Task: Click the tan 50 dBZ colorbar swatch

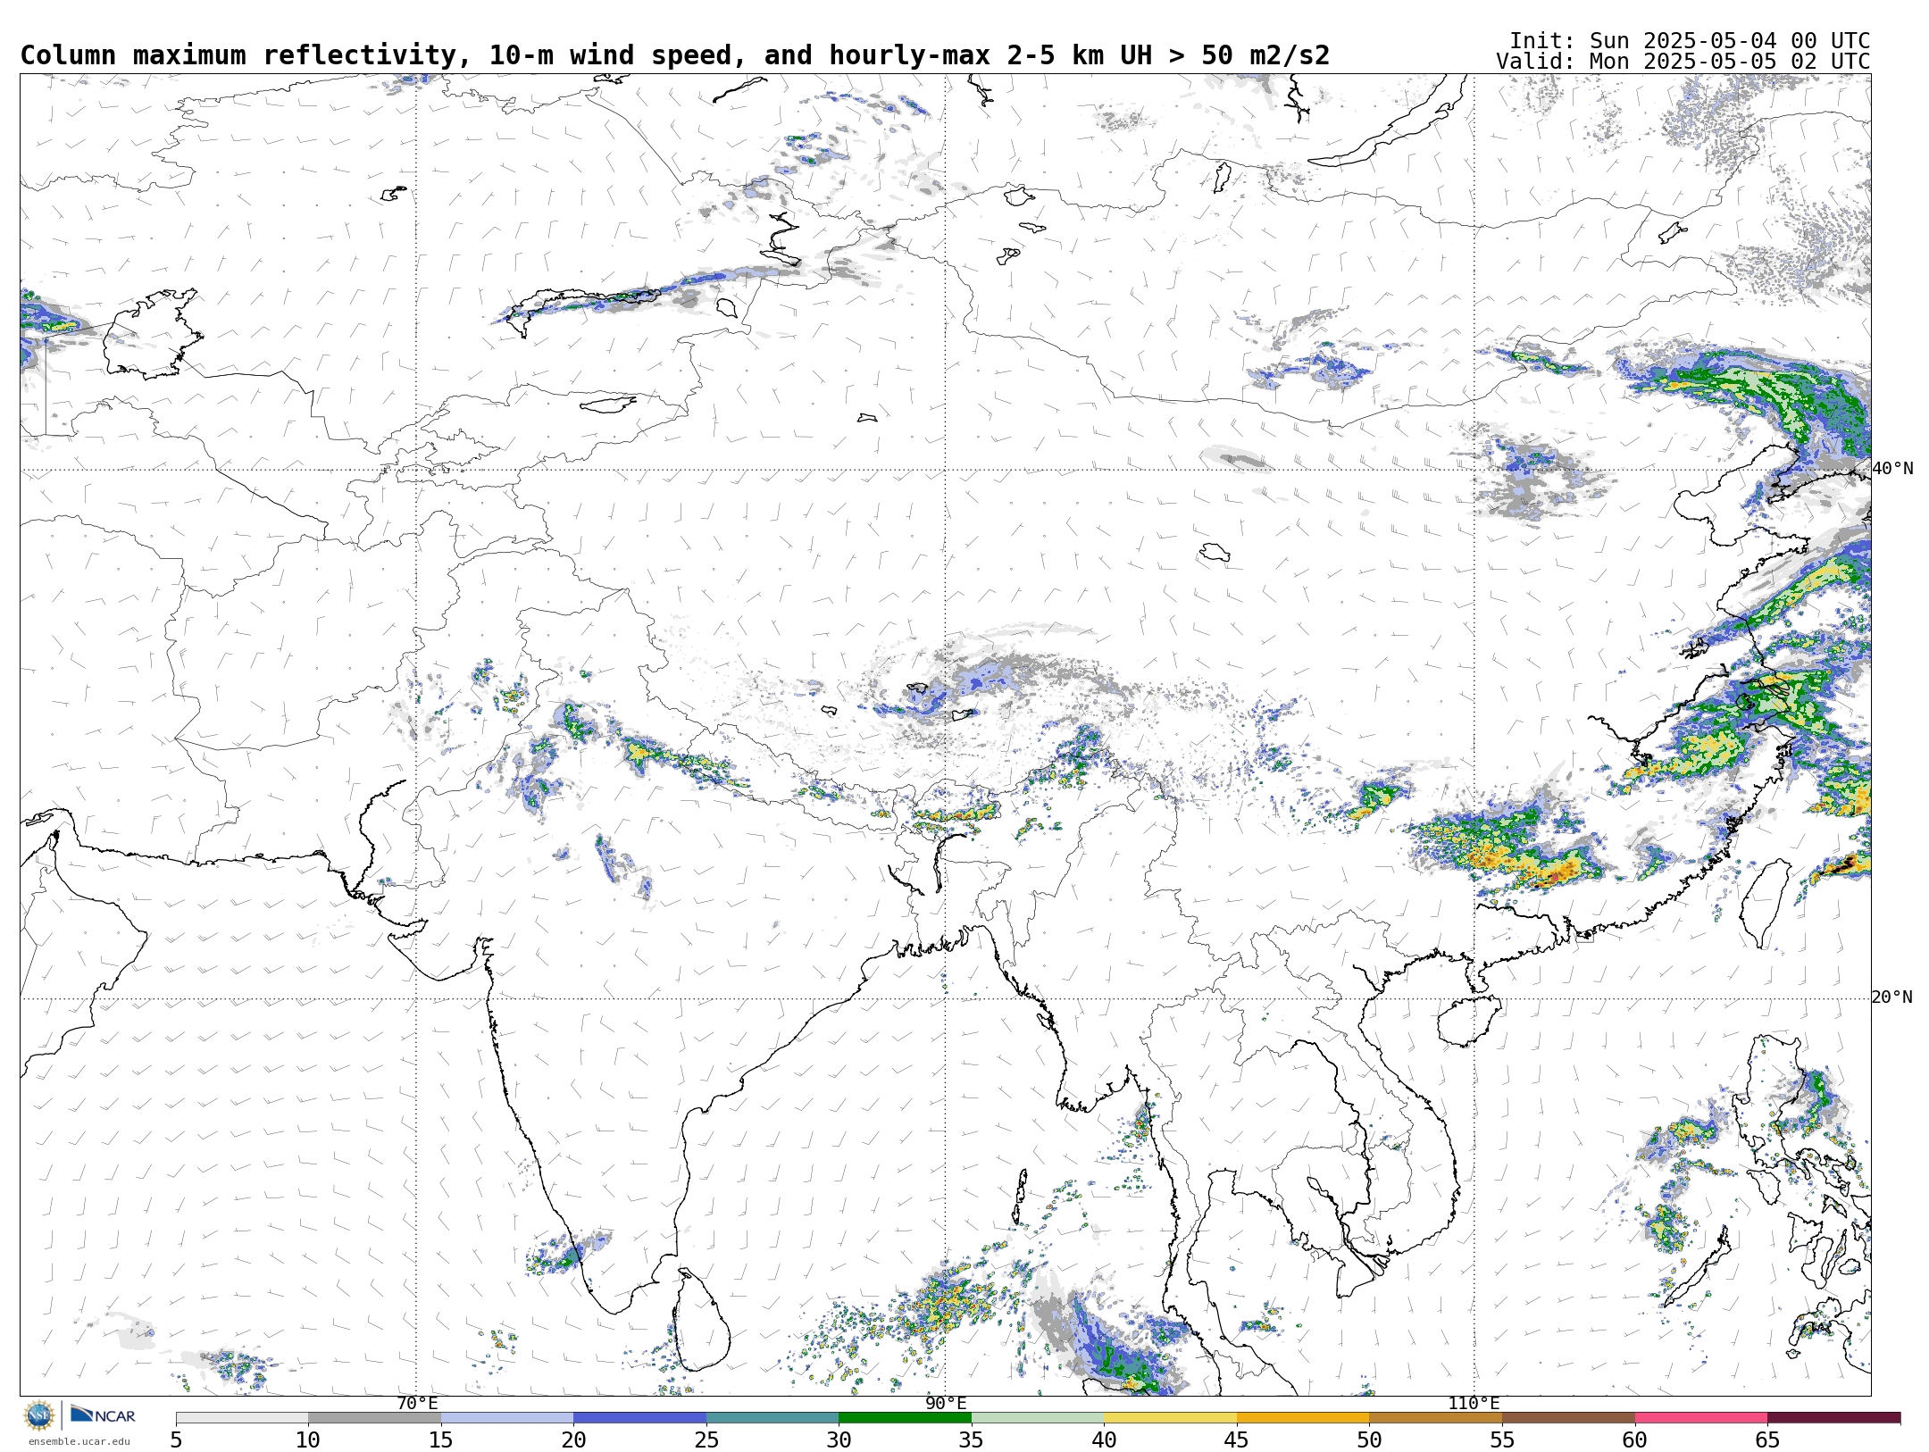Action: [1435, 1417]
